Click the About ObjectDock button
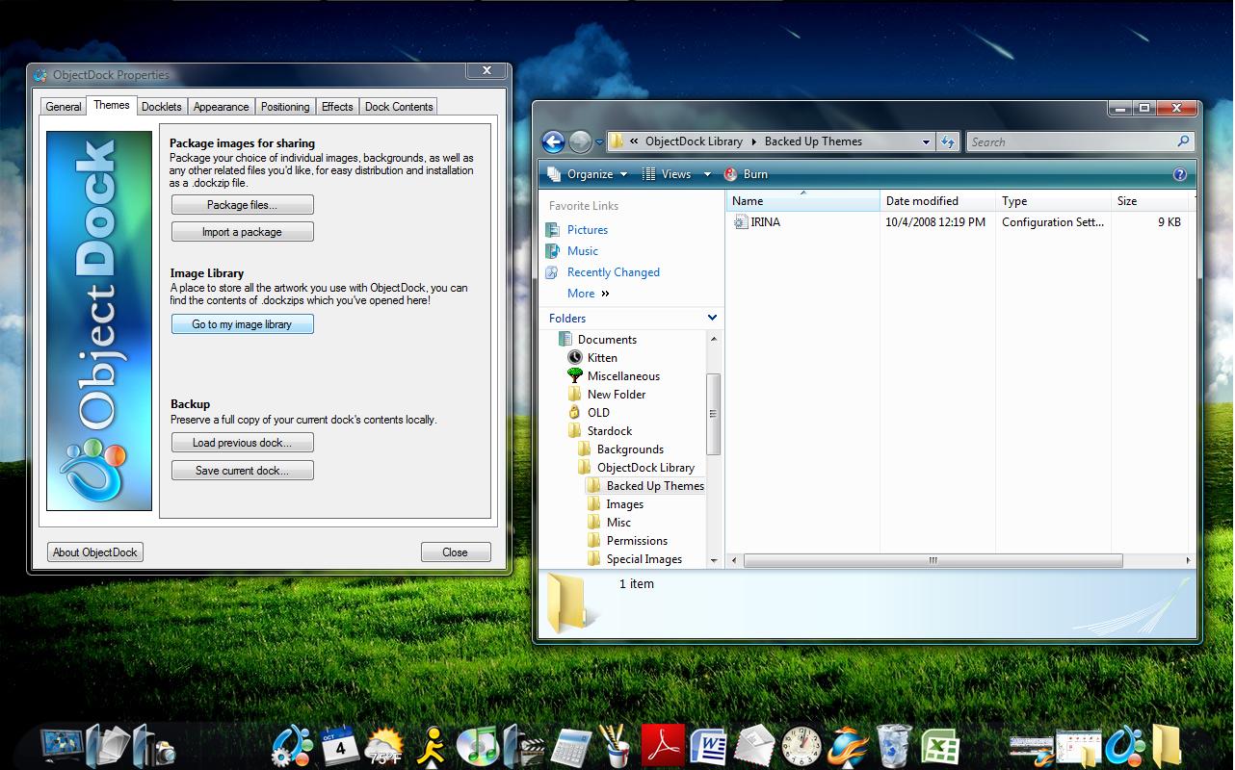The width and height of the screenshot is (1235, 770). click(95, 552)
